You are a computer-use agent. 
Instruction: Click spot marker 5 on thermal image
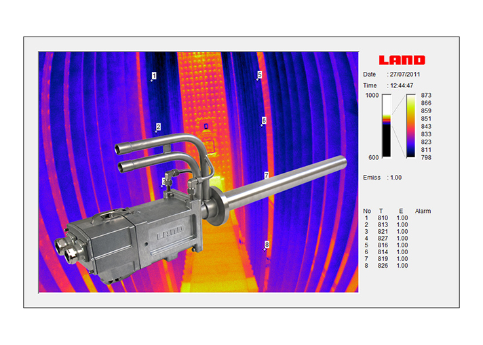[x=260, y=75]
